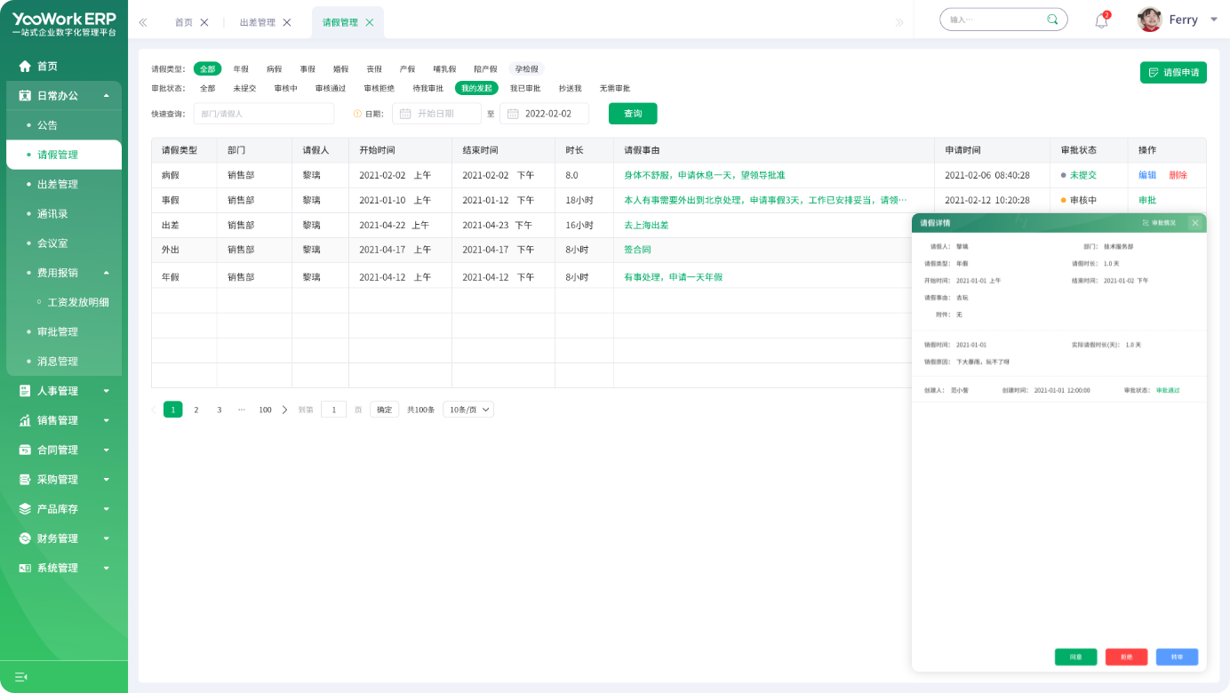Select the 年假 leave type filter
This screenshot has height=693, width=1230.
[x=241, y=68]
